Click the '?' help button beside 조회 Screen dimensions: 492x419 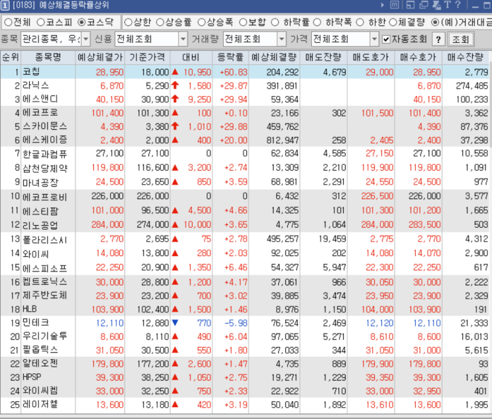[x=438, y=40]
